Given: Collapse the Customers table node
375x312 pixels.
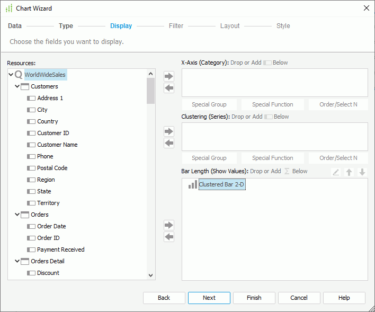Looking at the screenshot, I should click(17, 86).
